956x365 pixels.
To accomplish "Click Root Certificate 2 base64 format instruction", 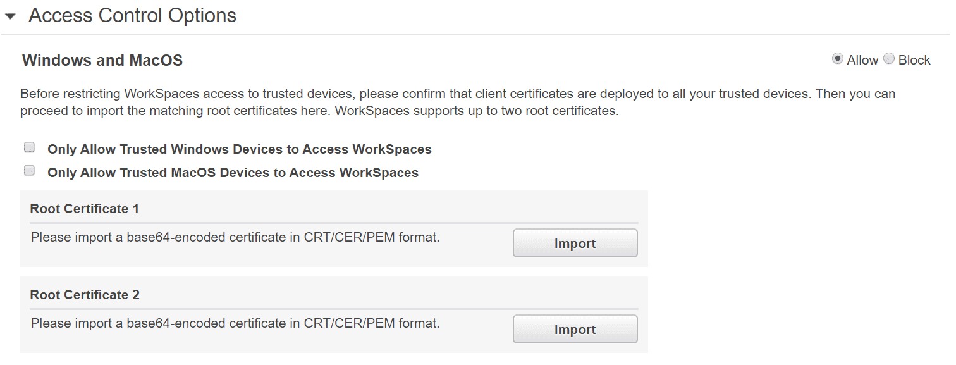I will [235, 324].
